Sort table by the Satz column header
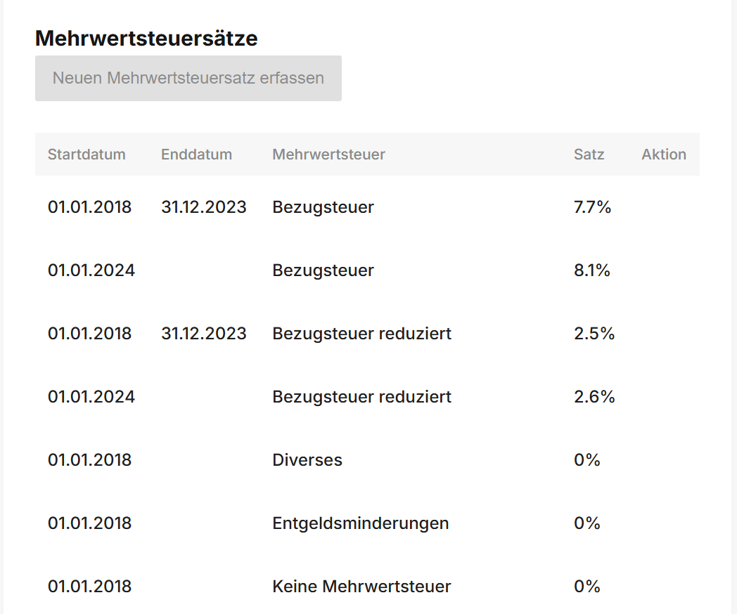Screen dimensions: 737x614 click(x=589, y=154)
